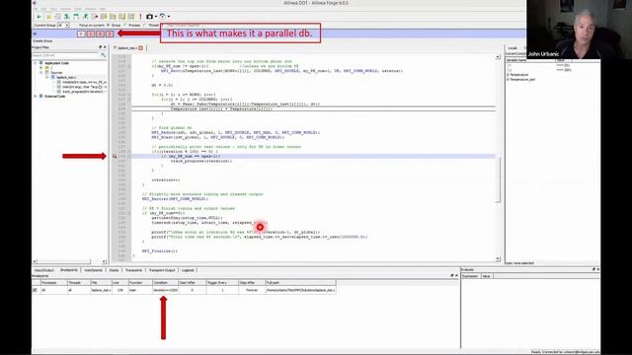
Task: Close the Evaluate panel
Action: point(598,269)
